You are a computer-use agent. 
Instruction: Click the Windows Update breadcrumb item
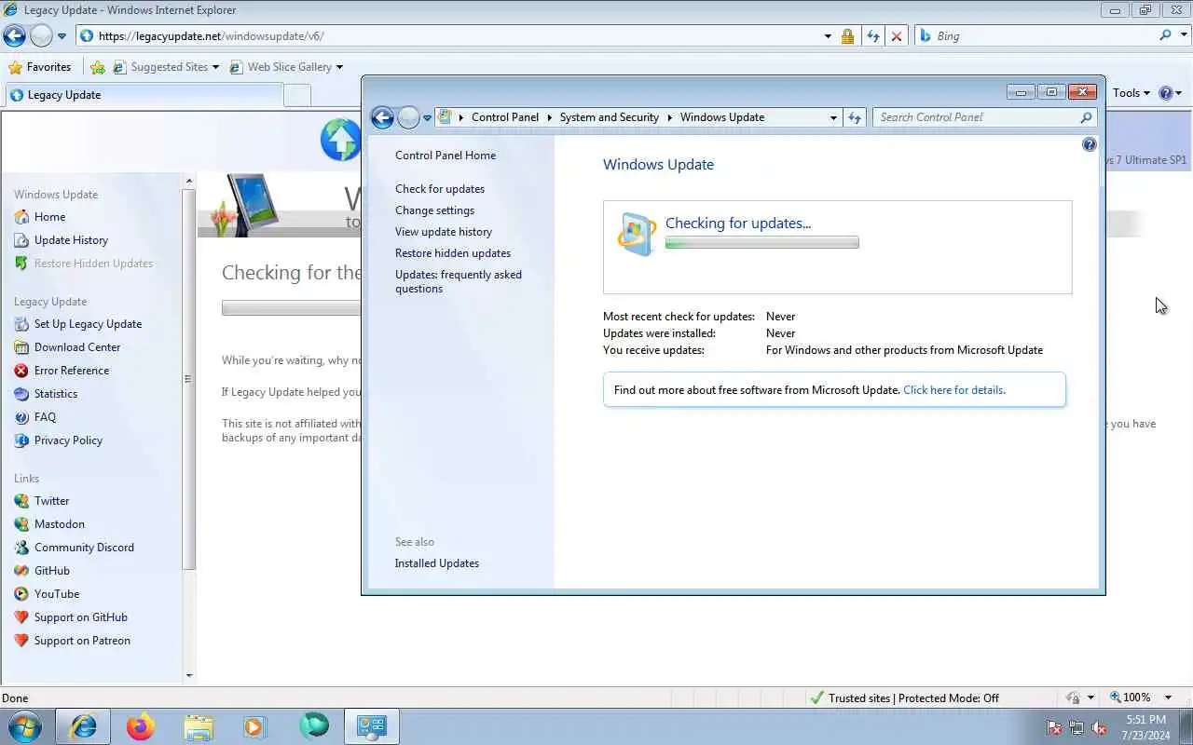tap(722, 117)
